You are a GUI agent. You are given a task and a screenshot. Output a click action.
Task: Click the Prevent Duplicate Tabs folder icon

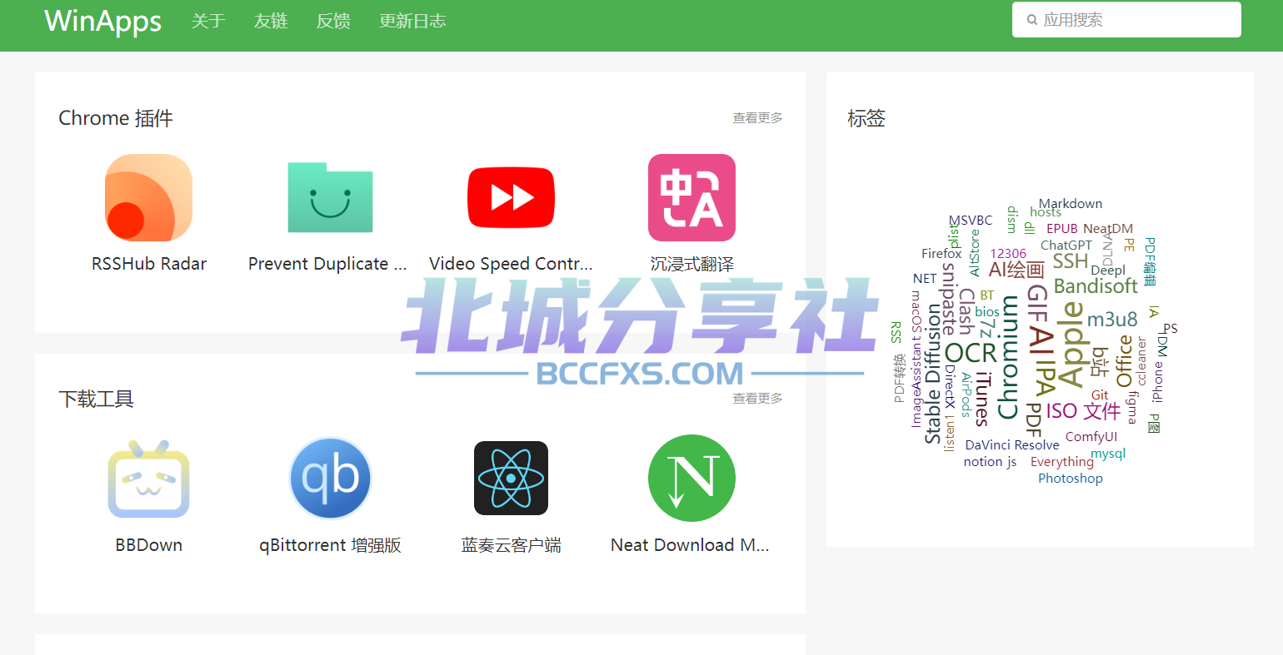point(330,198)
